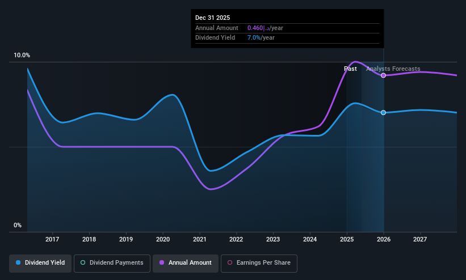
Task: Click the 2019 axis label
Action: pos(126,239)
